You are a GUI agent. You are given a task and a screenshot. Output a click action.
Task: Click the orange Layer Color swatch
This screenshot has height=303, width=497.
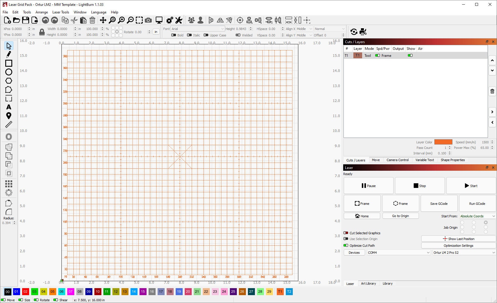pyautogui.click(x=443, y=142)
